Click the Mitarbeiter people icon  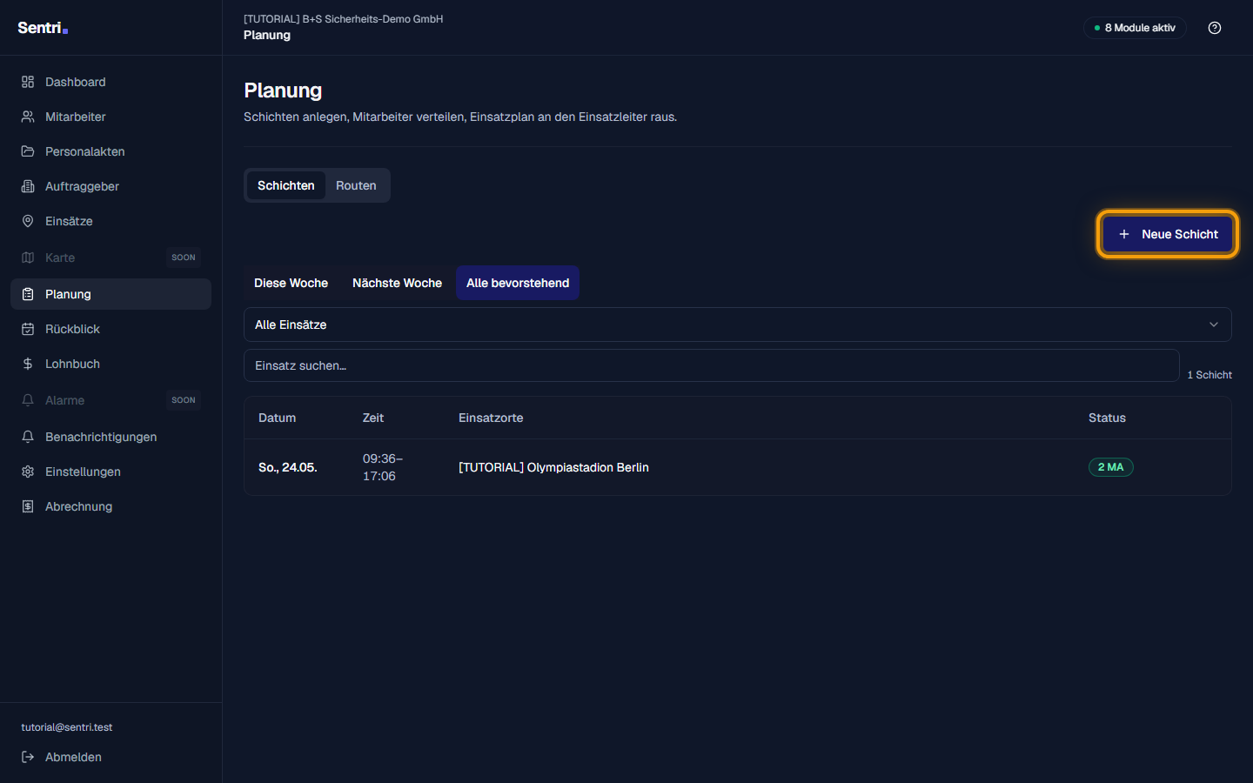click(28, 117)
